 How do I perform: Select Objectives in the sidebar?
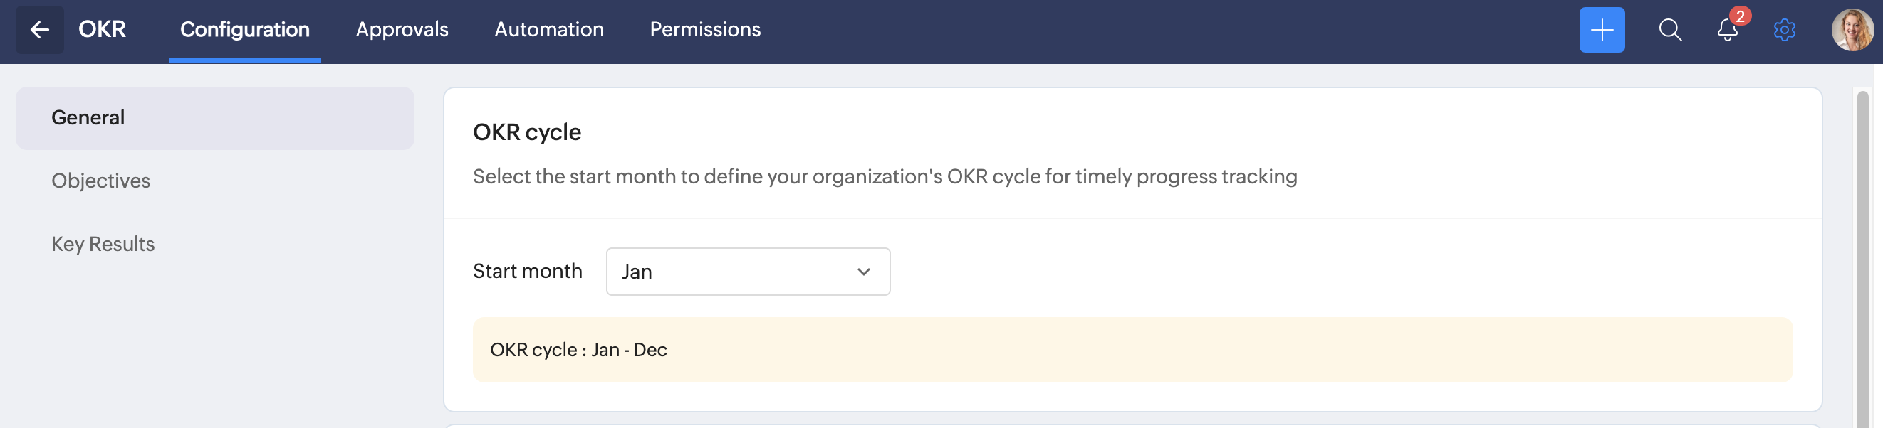[x=101, y=181]
